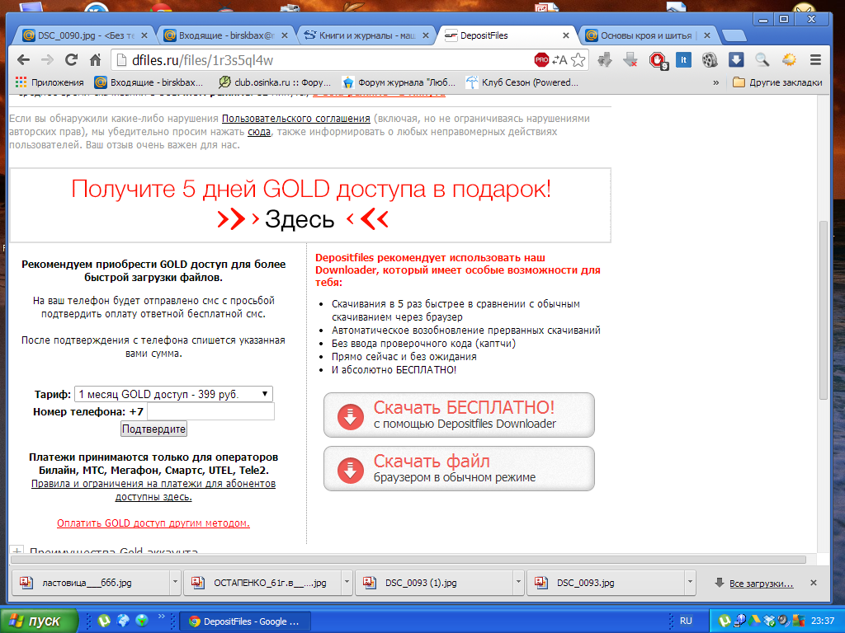Close the downloads bar
The image size is (845, 633).
[813, 583]
